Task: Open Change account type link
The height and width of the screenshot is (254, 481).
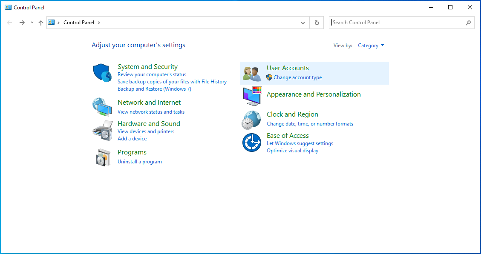Action: pos(297,77)
